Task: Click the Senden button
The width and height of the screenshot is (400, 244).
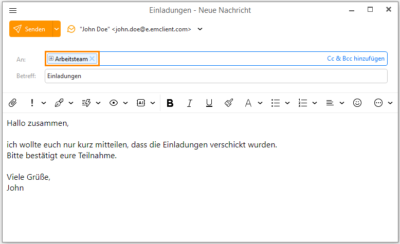Action: pyautogui.click(x=30, y=29)
